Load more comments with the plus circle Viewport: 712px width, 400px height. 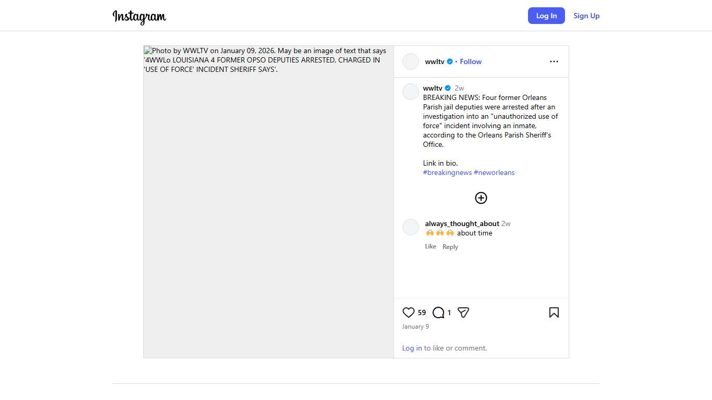[x=481, y=198]
